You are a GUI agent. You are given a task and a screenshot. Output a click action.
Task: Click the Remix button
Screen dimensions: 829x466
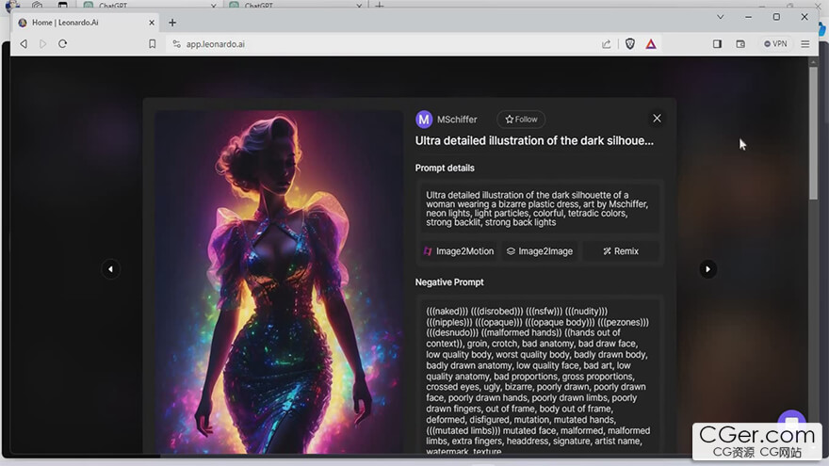621,251
